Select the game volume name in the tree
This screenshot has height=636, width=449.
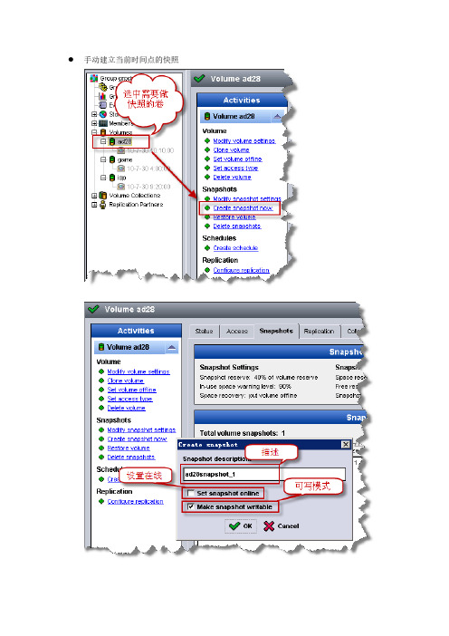pos(125,159)
